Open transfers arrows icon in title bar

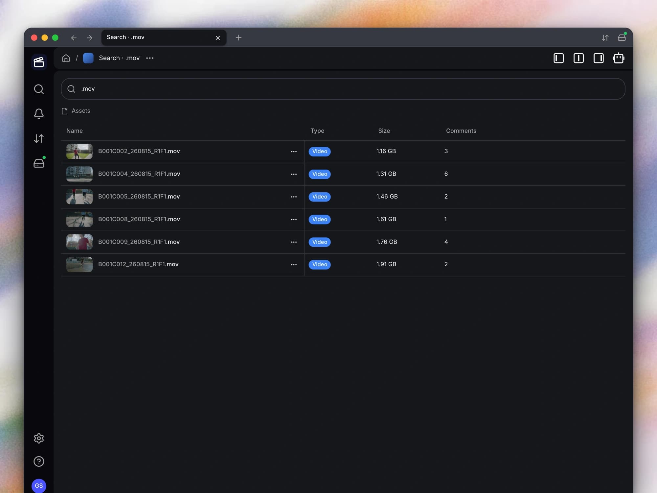(605, 38)
